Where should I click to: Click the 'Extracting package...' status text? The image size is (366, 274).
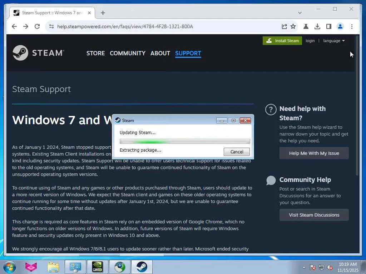tap(140, 150)
